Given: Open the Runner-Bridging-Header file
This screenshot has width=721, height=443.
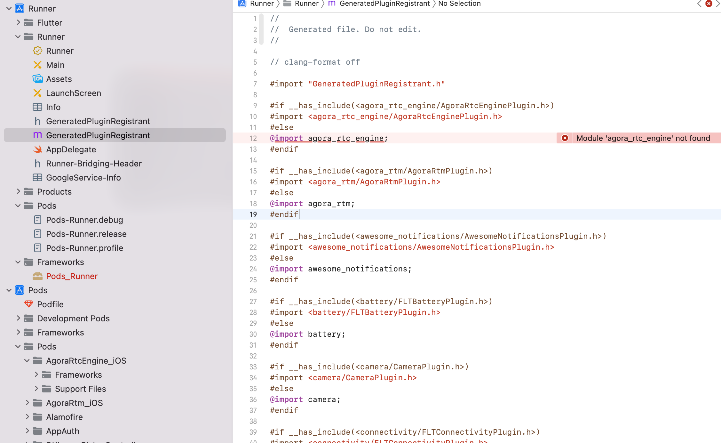Looking at the screenshot, I should click(94, 163).
